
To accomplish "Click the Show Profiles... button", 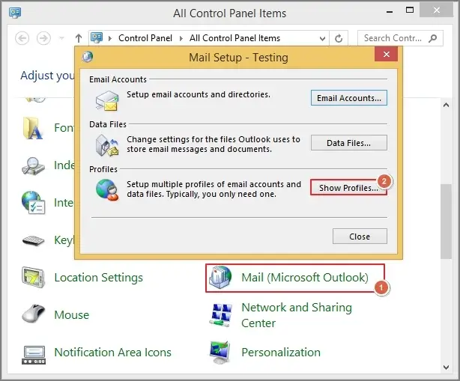I will 348,188.
